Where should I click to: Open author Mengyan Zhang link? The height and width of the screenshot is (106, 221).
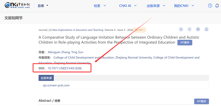(x=59, y=52)
